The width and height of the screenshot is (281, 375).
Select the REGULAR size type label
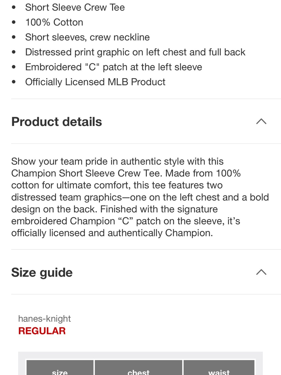coord(42,331)
